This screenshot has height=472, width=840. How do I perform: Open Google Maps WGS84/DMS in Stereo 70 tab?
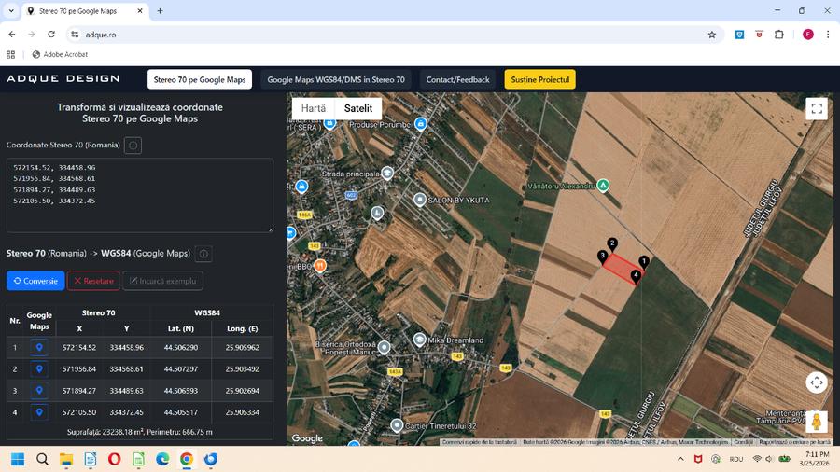tap(336, 79)
